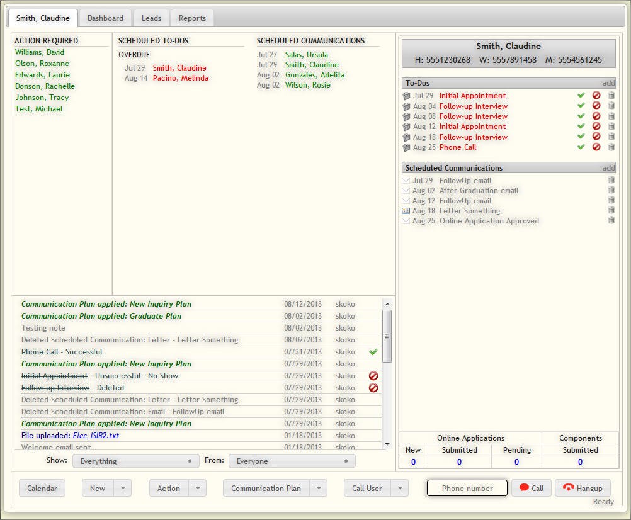
Task: Open the Show Everything filter dropdown
Action: (135, 461)
